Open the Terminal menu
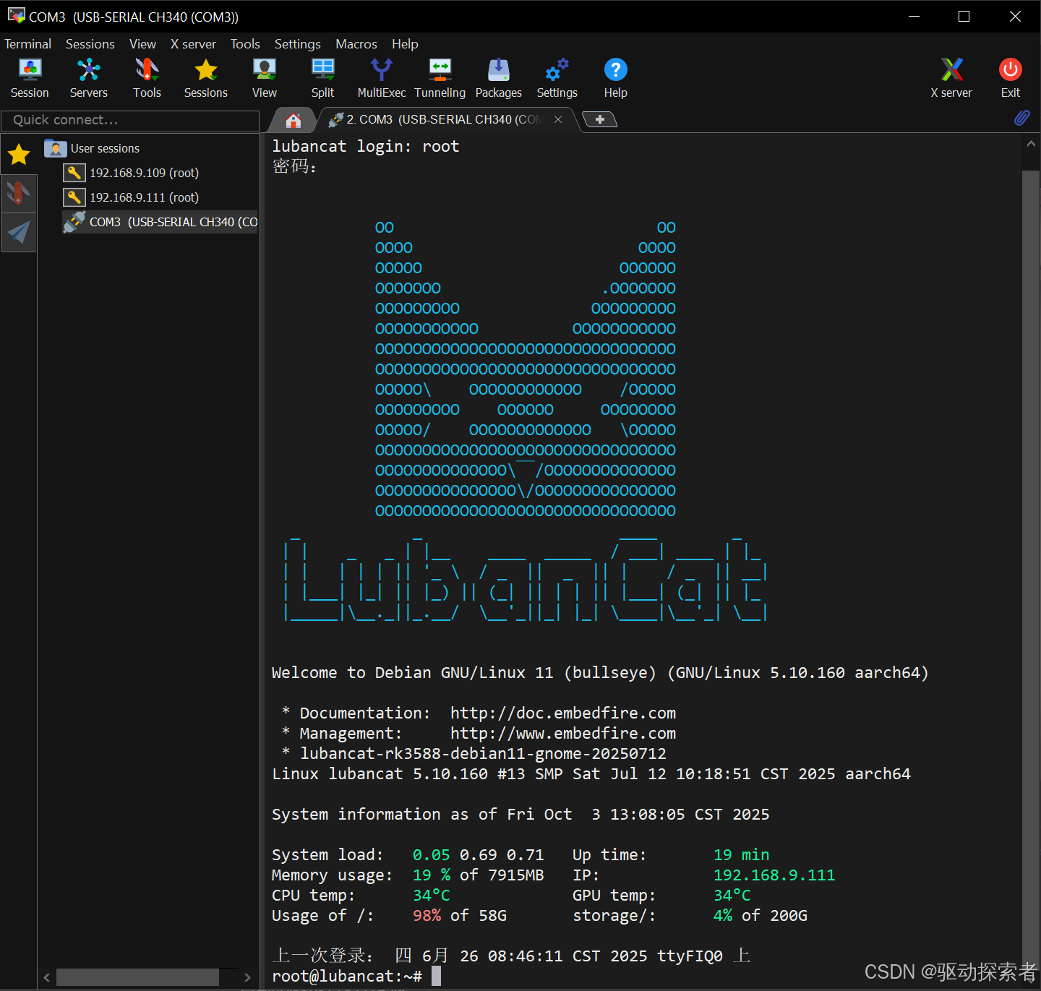 (27, 44)
